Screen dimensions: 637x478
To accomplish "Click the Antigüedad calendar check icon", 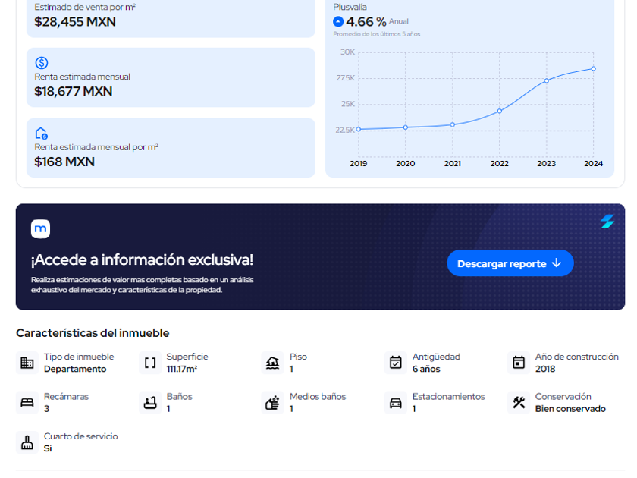I will [396, 363].
